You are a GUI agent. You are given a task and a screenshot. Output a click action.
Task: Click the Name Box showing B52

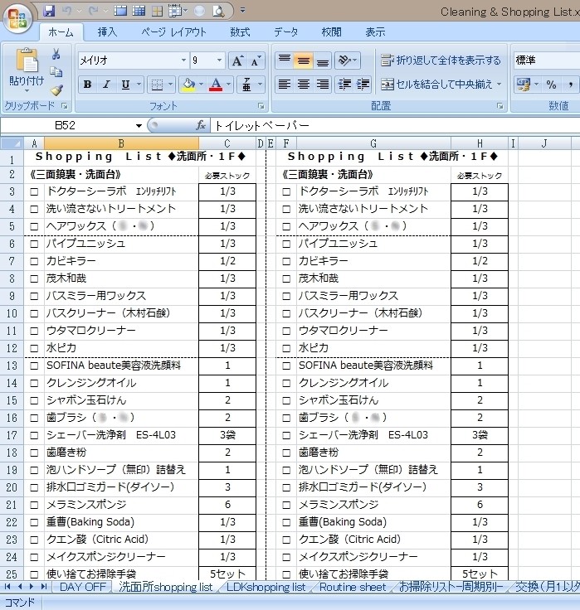66,125
